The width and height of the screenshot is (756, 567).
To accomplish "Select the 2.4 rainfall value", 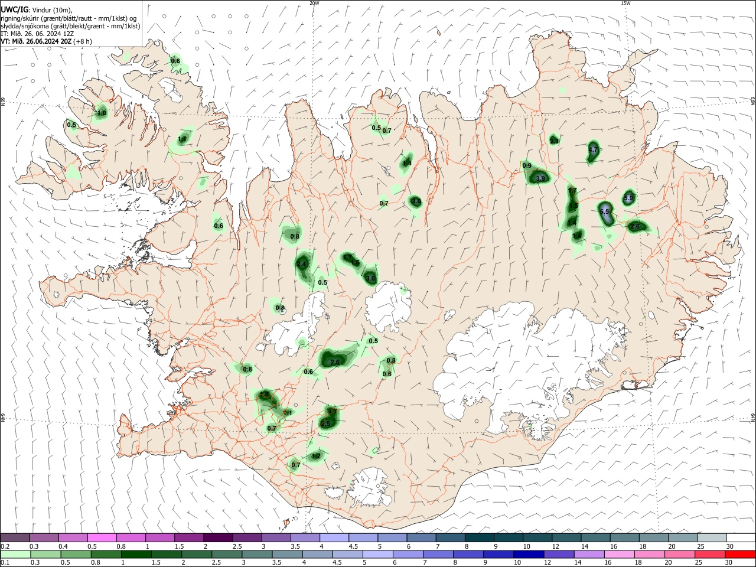I will click(302, 264).
